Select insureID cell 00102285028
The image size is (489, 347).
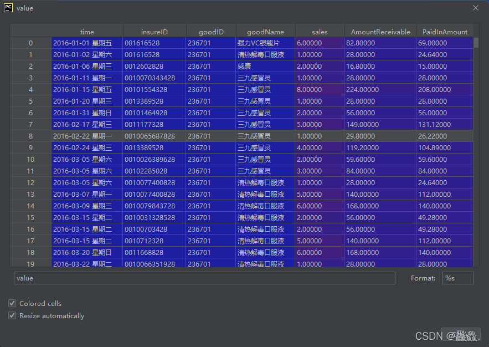[x=155, y=171]
